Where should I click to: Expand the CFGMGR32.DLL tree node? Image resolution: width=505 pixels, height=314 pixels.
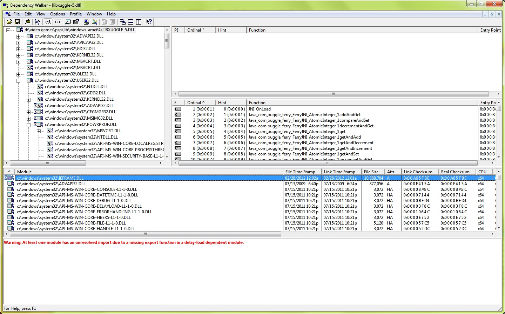(x=28, y=112)
